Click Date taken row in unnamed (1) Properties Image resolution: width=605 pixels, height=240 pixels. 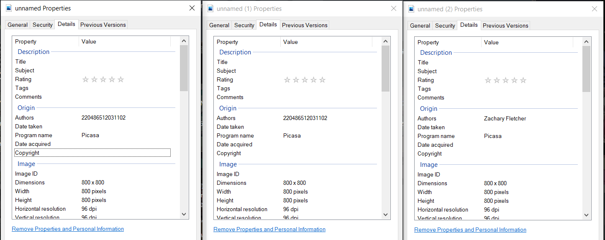[294, 127]
